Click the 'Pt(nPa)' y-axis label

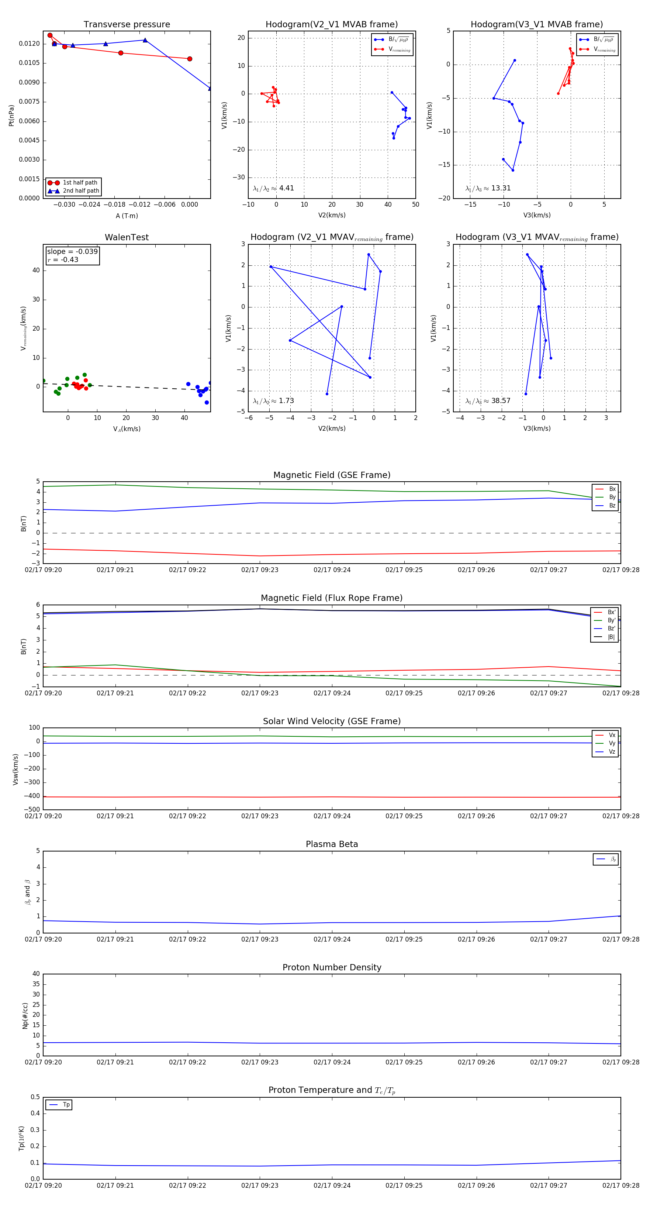(x=11, y=115)
